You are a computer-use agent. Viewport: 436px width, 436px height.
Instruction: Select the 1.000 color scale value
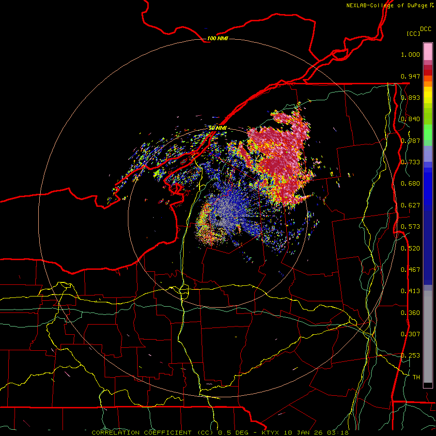[410, 54]
